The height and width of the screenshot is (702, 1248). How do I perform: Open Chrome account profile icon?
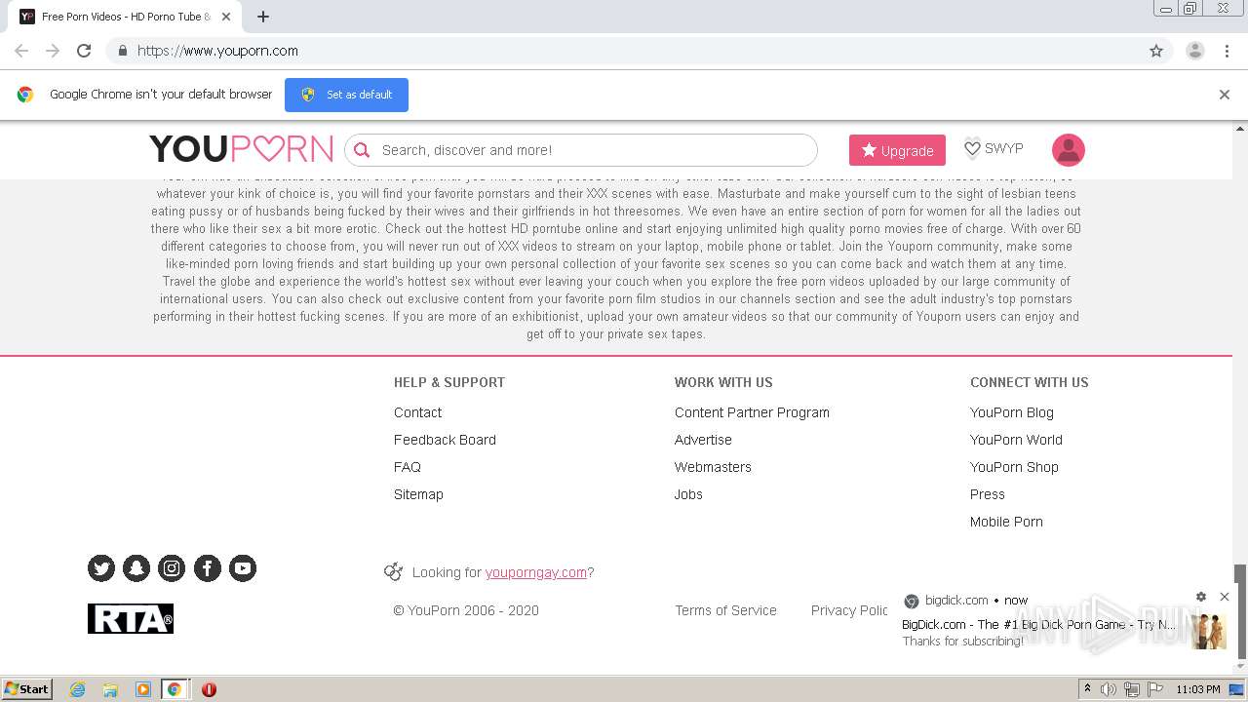click(1195, 51)
